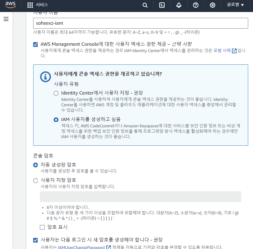The image size is (253, 249).
Task: Click the 사용자 유형 label
Action: (x=66, y=84)
